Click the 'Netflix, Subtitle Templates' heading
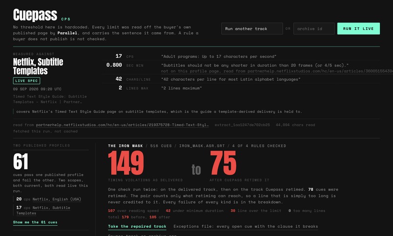The height and width of the screenshot is (236, 393). pyautogui.click(x=38, y=66)
